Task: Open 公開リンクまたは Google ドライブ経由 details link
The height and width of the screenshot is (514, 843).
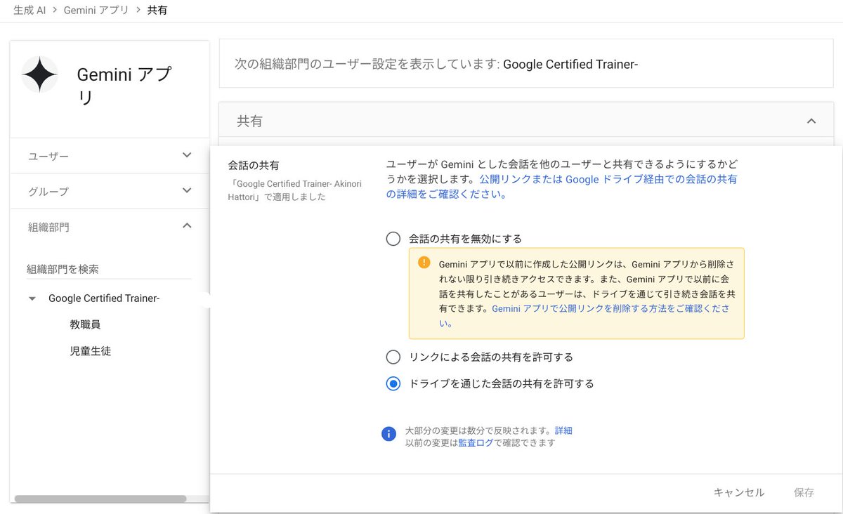Action: (x=562, y=187)
